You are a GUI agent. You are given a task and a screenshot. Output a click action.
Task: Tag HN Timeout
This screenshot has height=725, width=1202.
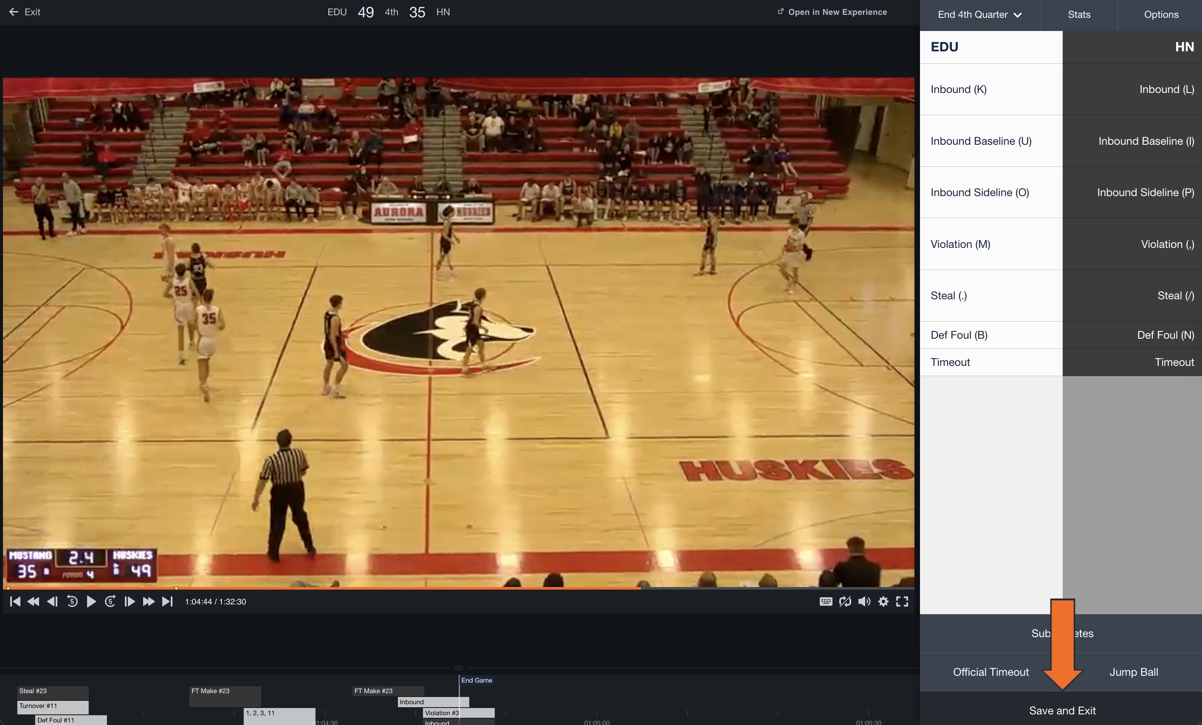tap(1132, 362)
